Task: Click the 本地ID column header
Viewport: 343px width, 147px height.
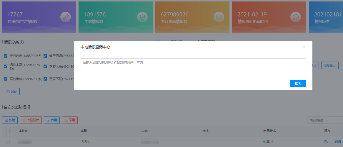Action: pyautogui.click(x=24, y=131)
